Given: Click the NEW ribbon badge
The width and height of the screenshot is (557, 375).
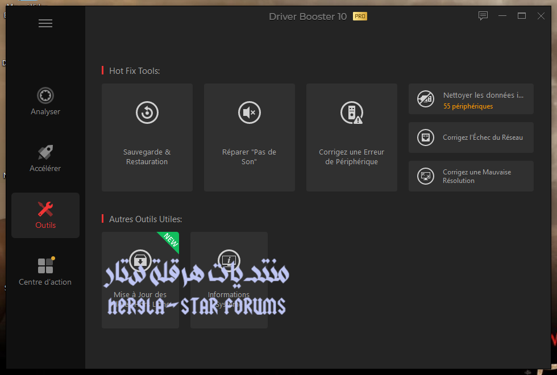Looking at the screenshot, I should (171, 240).
